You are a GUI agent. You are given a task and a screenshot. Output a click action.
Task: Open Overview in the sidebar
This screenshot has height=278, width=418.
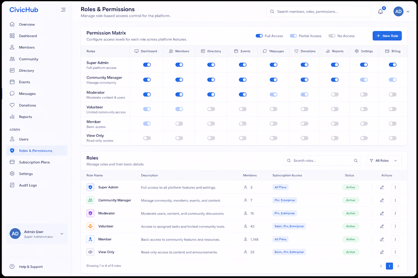pos(37,25)
